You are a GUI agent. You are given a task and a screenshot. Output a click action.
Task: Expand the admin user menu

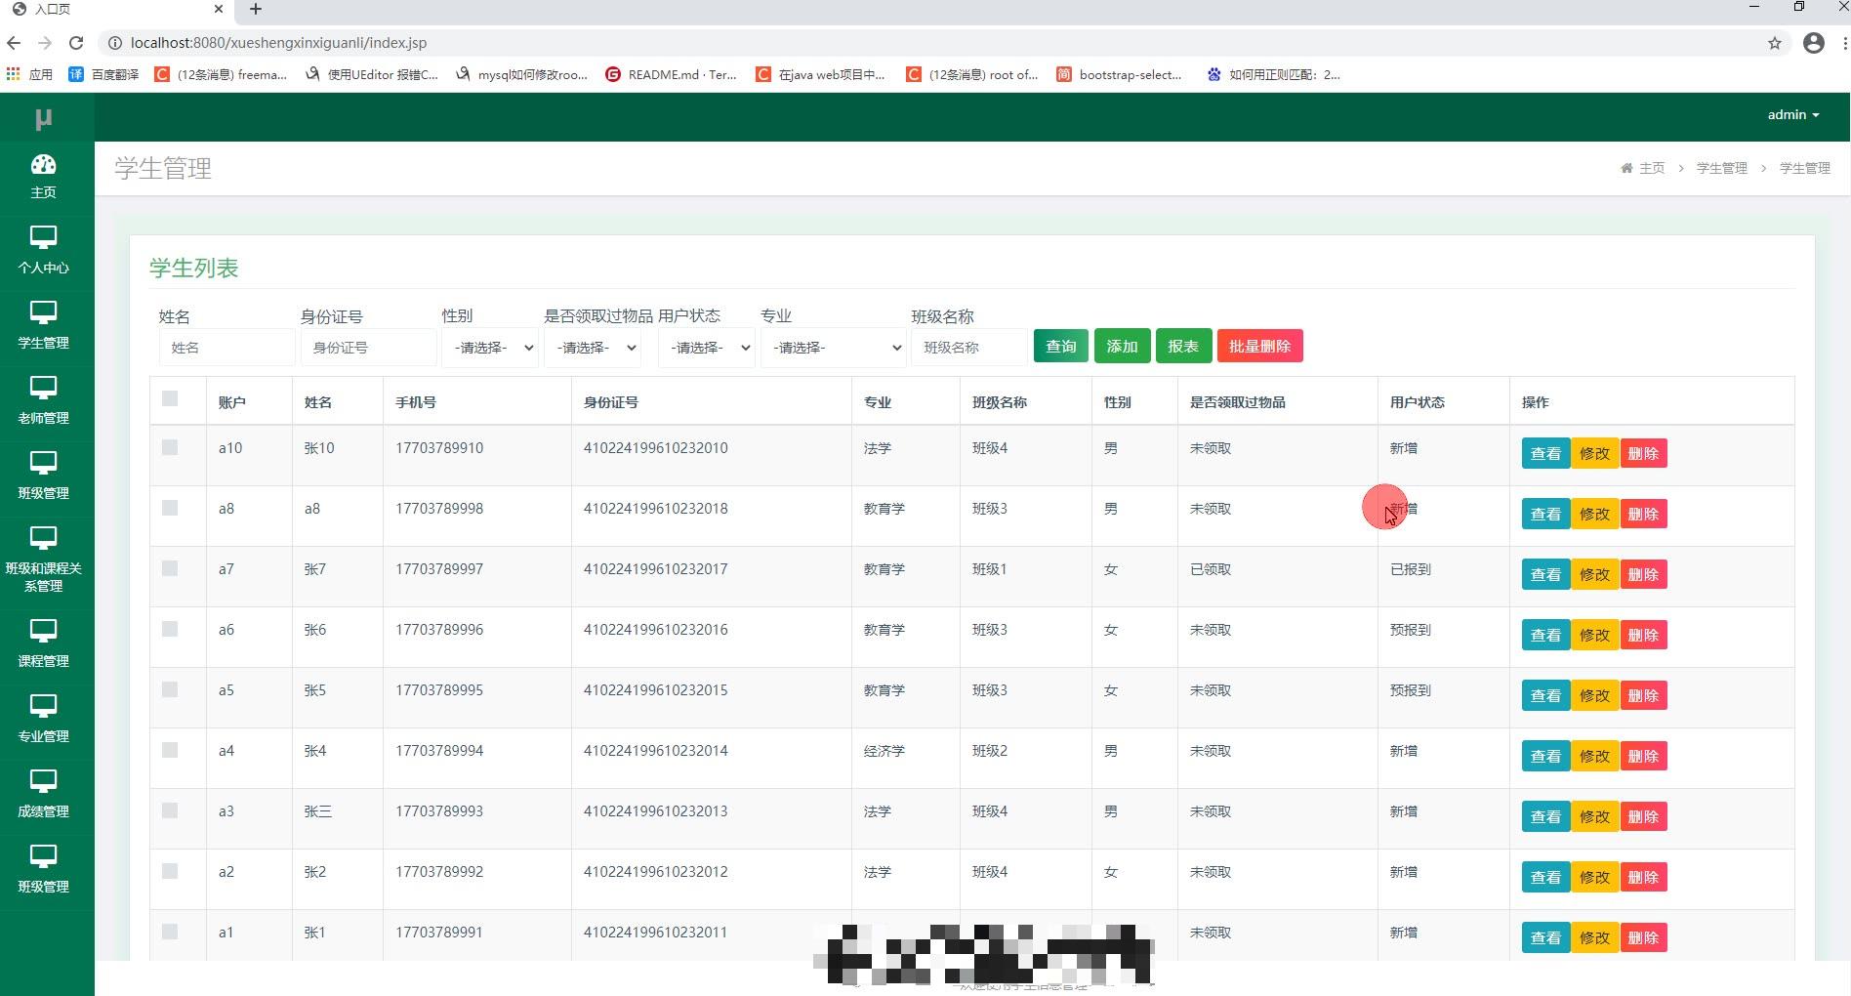(1793, 114)
